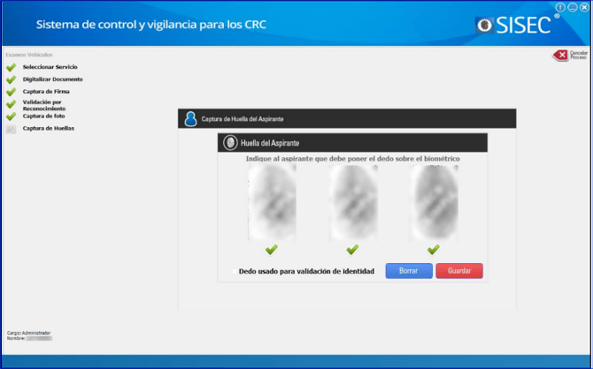The width and height of the screenshot is (593, 369).
Task: Click green check under the first fingerprint
Action: 271,249
